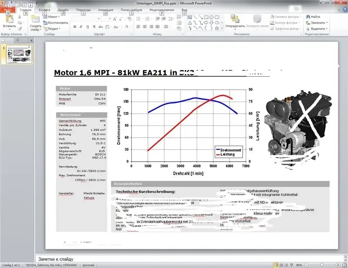Click the line spacing icon
This screenshot has width=348, height=268.
[171, 19]
